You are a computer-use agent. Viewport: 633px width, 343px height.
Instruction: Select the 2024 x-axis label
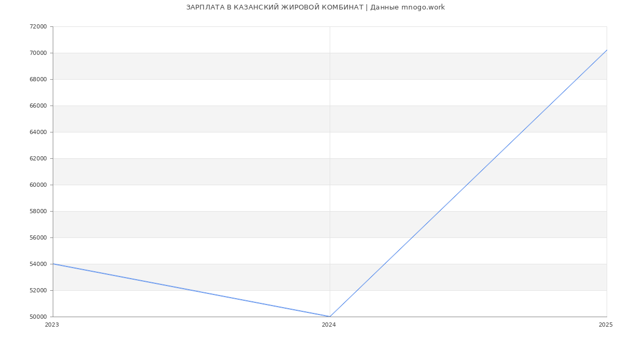click(x=329, y=325)
